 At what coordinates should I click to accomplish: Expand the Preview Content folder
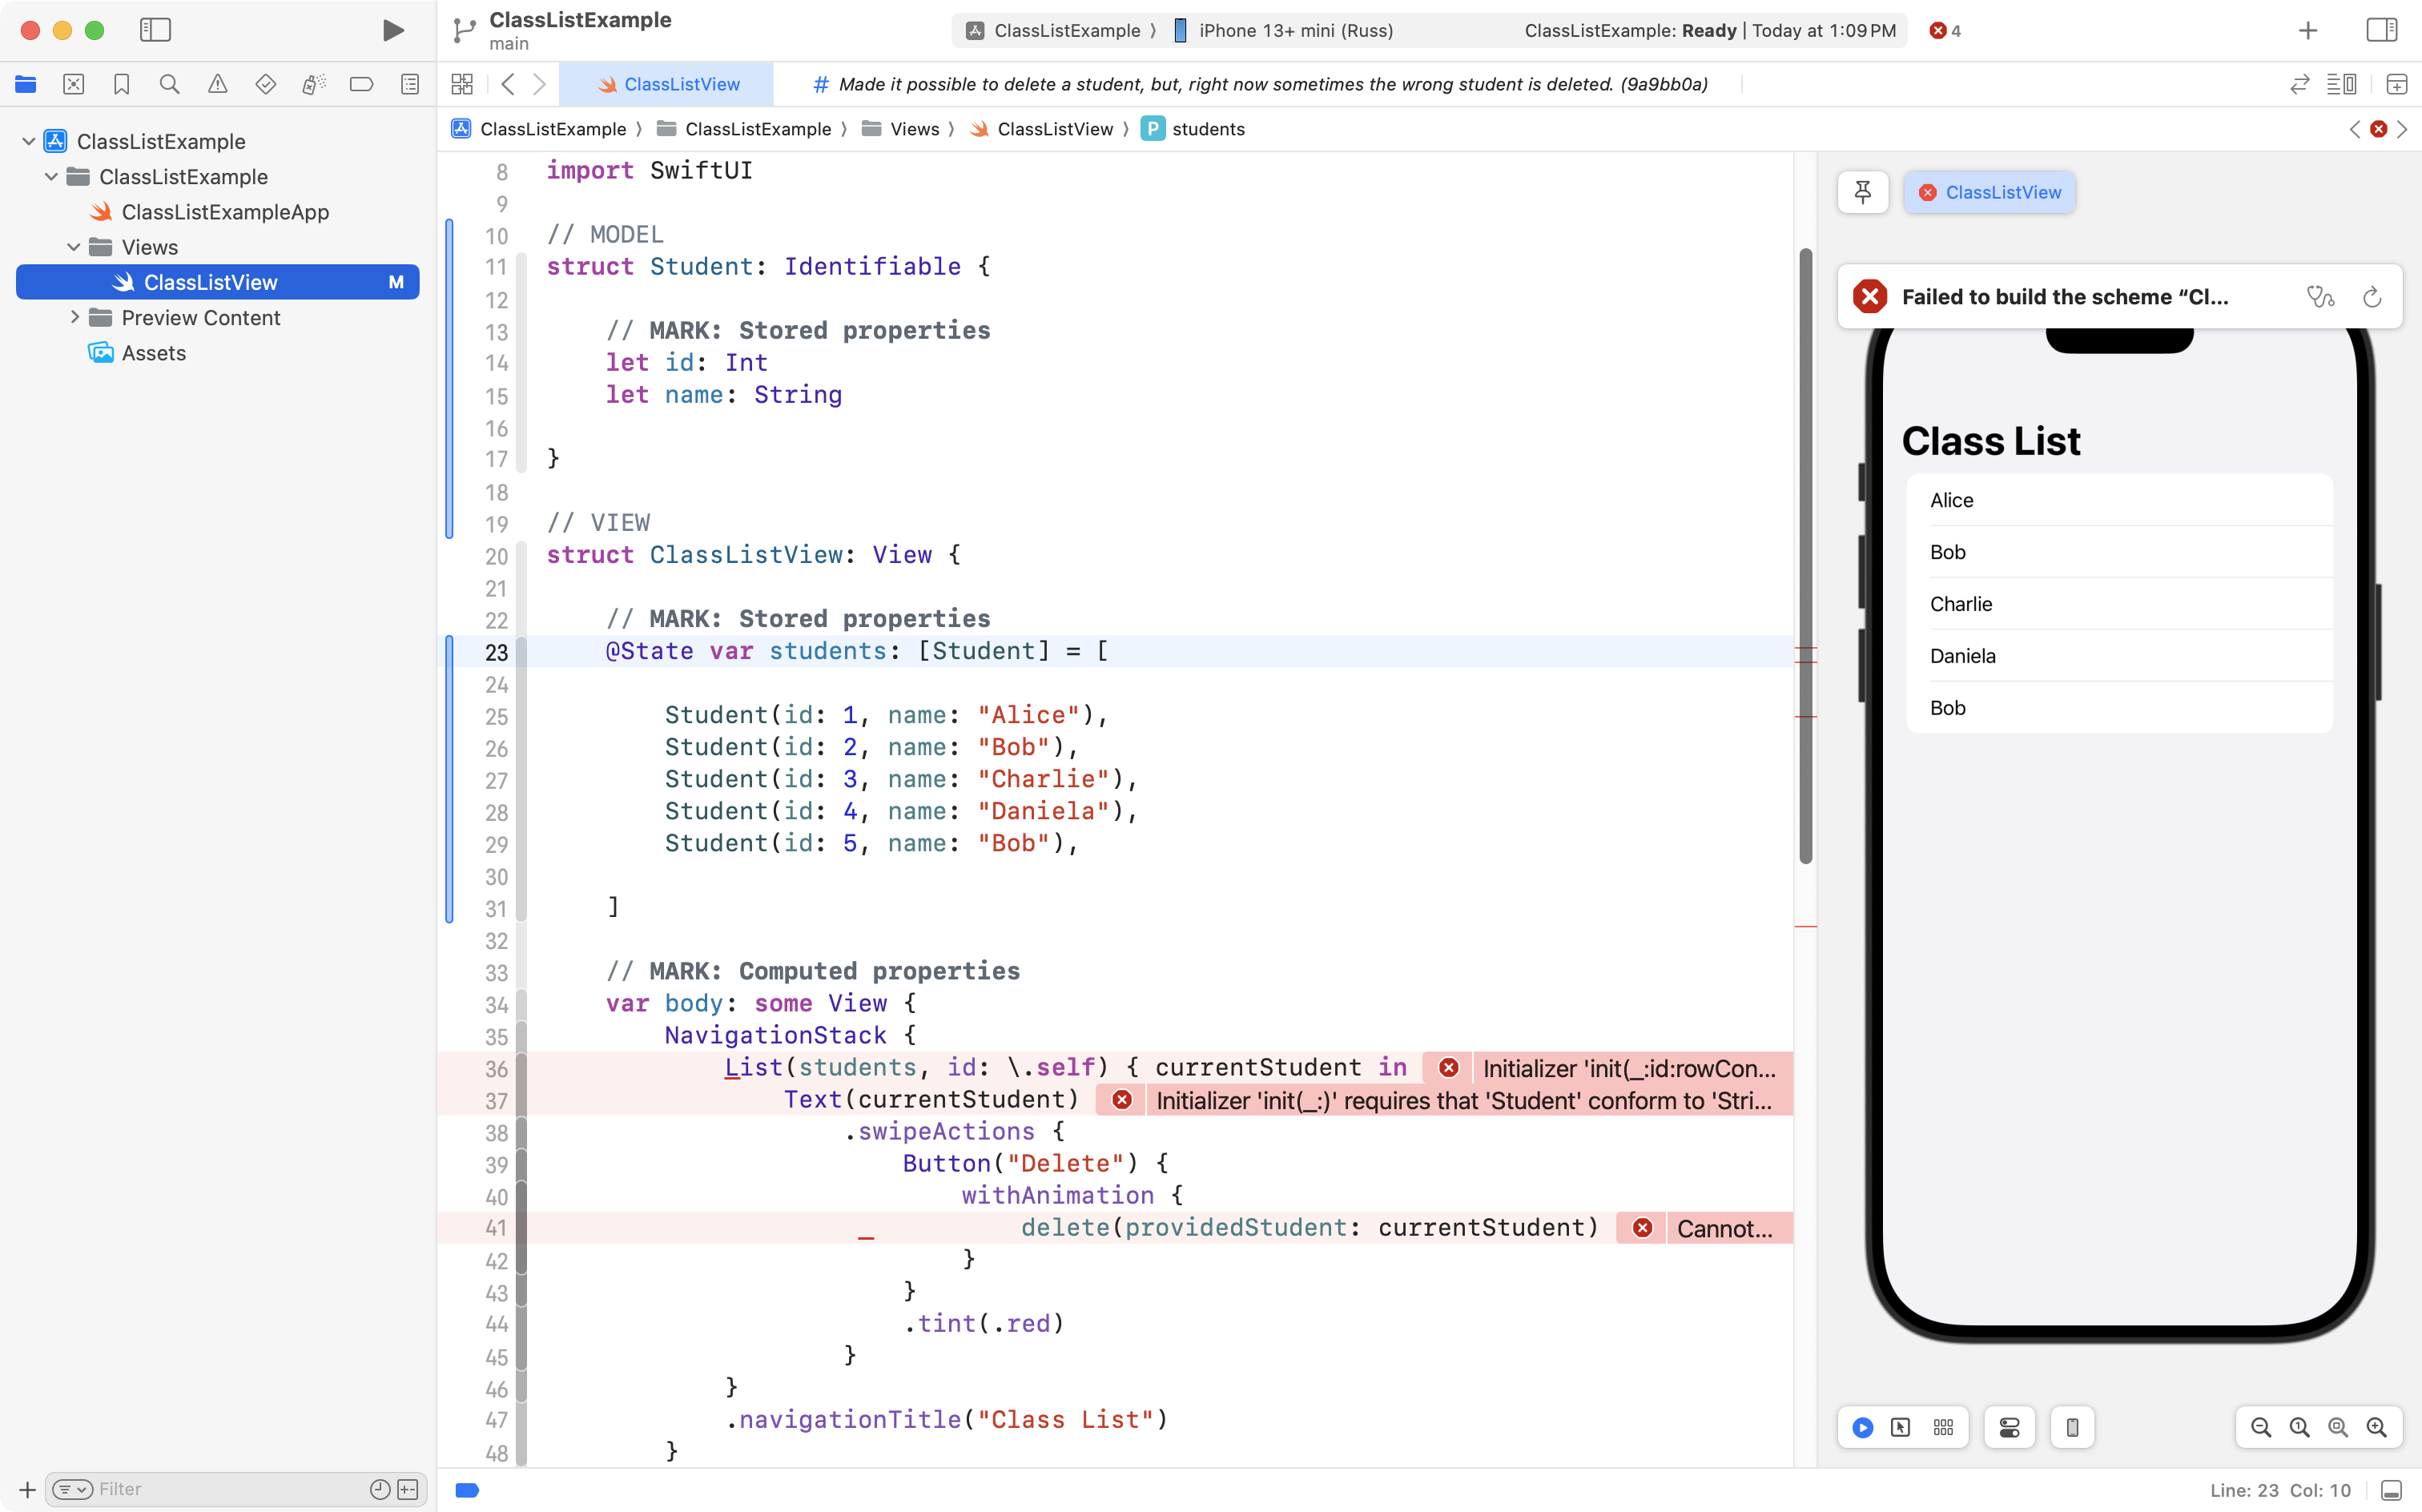74,318
